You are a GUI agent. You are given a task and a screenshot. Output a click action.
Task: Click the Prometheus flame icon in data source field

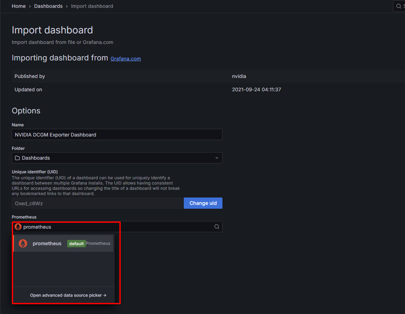point(18,227)
